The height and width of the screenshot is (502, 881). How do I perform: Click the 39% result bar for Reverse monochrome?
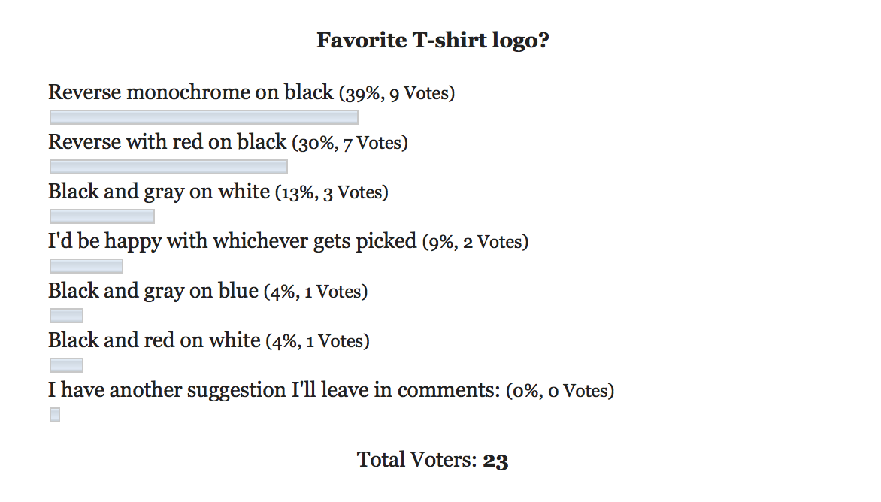tap(204, 117)
